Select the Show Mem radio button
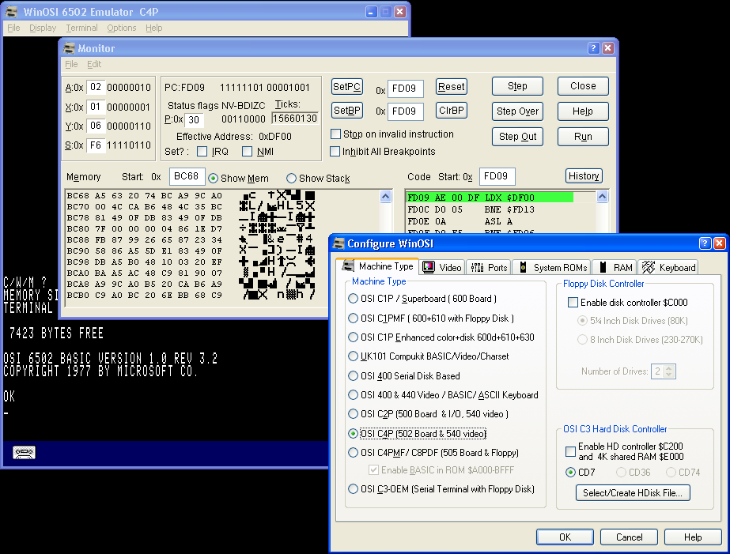 point(214,178)
